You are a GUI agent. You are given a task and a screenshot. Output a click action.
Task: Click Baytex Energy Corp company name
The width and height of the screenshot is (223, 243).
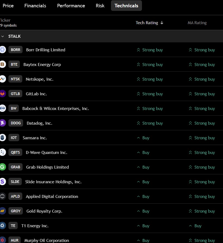point(42,64)
